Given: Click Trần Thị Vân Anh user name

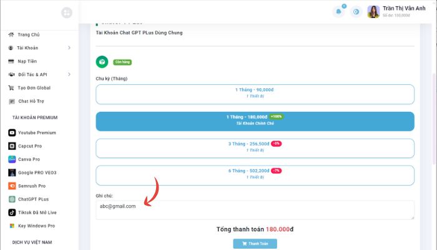Looking at the screenshot, I should (404, 8).
